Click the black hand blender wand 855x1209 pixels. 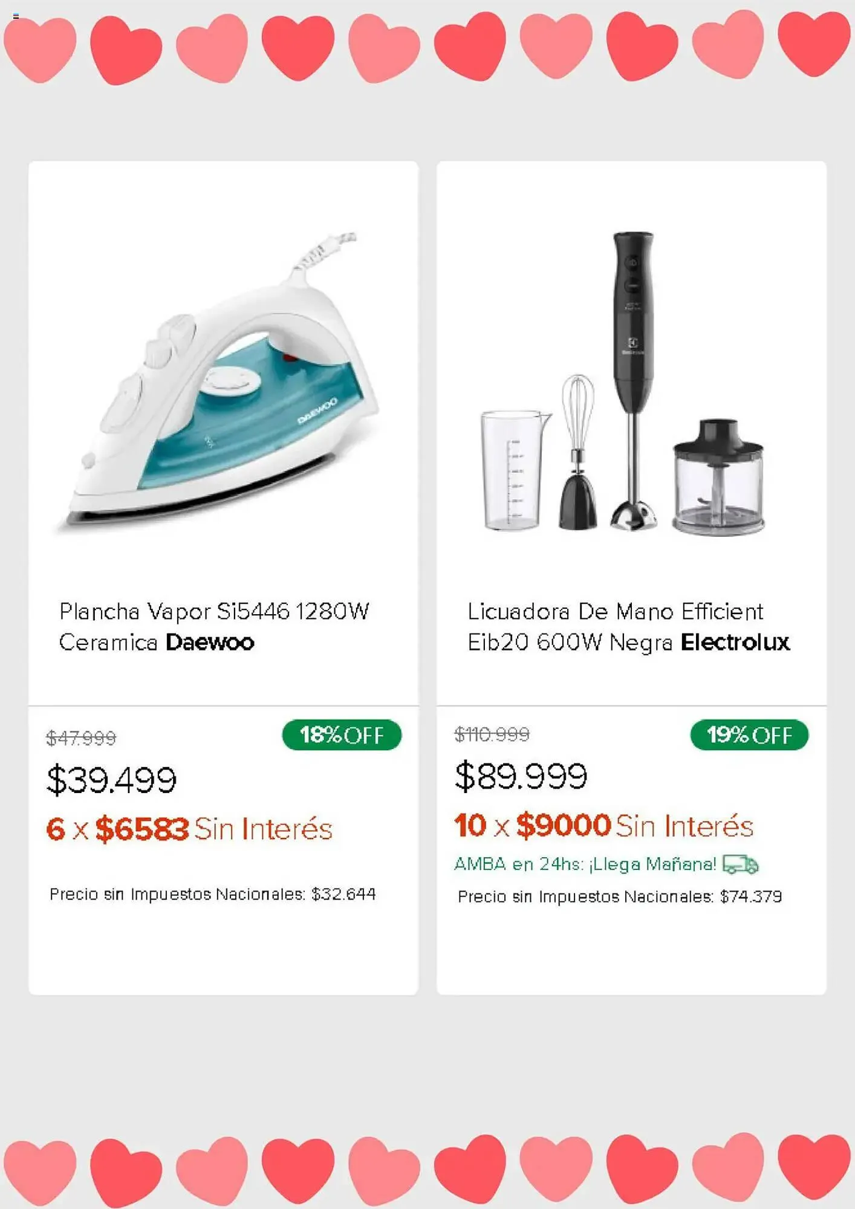[633, 375]
